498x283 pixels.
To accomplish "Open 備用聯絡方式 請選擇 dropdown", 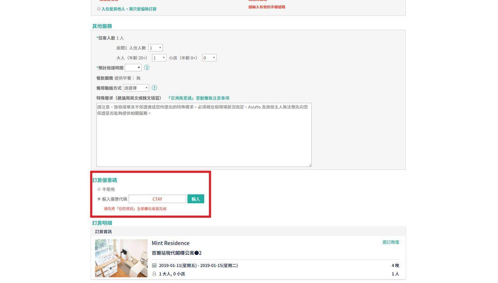I will pyautogui.click(x=136, y=88).
